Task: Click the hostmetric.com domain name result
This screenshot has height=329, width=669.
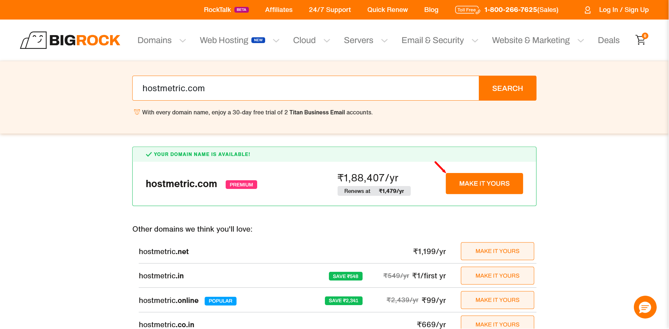Action: pyautogui.click(x=181, y=184)
